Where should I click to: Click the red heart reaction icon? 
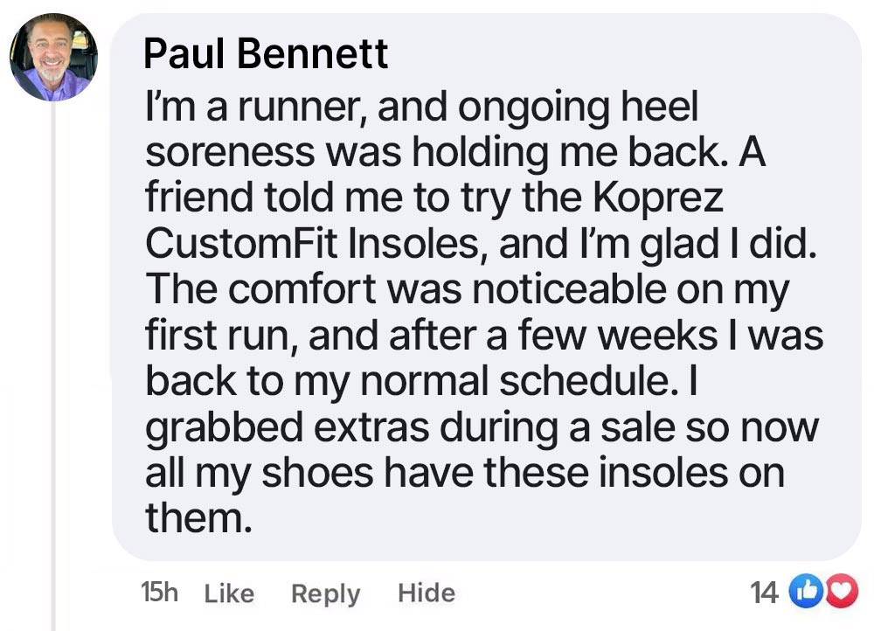coord(842,592)
